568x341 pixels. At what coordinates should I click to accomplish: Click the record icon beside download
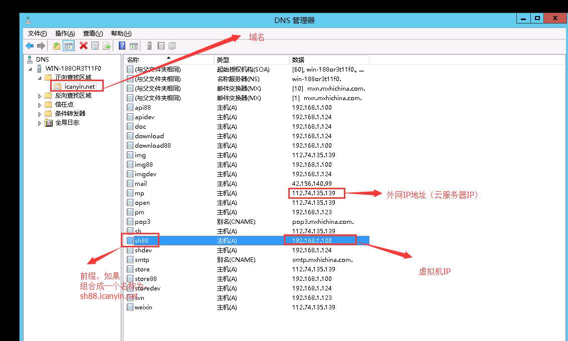(x=130, y=136)
